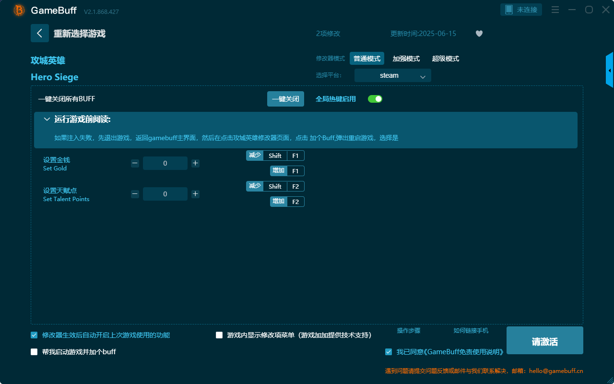Click the Set Gold value field
Image resolution: width=614 pixels, height=384 pixels.
(165, 163)
